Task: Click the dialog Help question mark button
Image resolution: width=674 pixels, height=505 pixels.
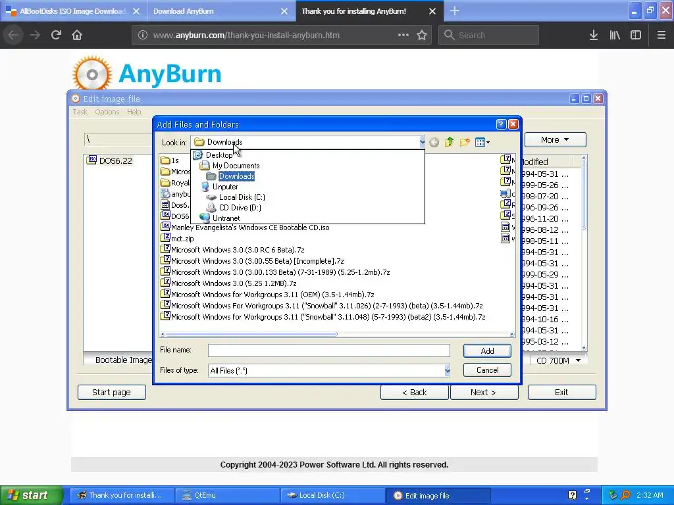Action: [501, 124]
